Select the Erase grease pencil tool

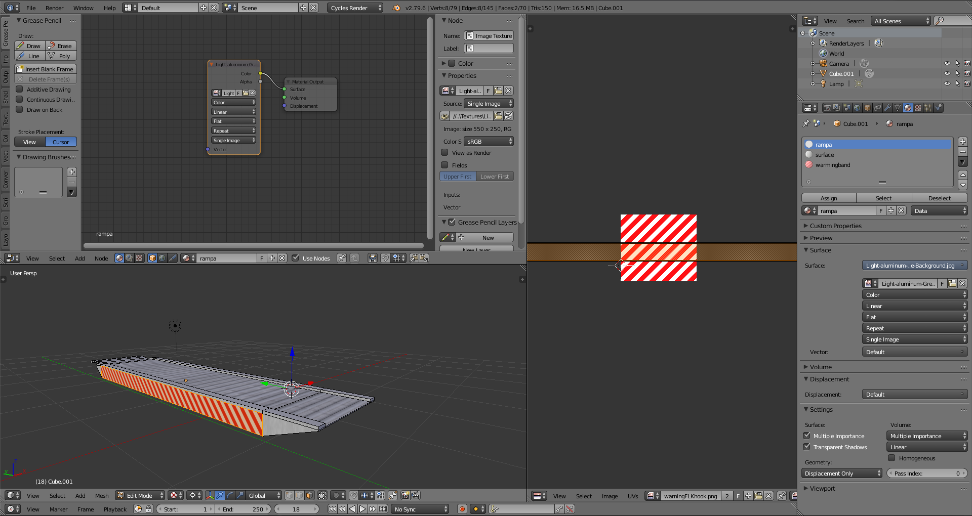[x=61, y=46]
